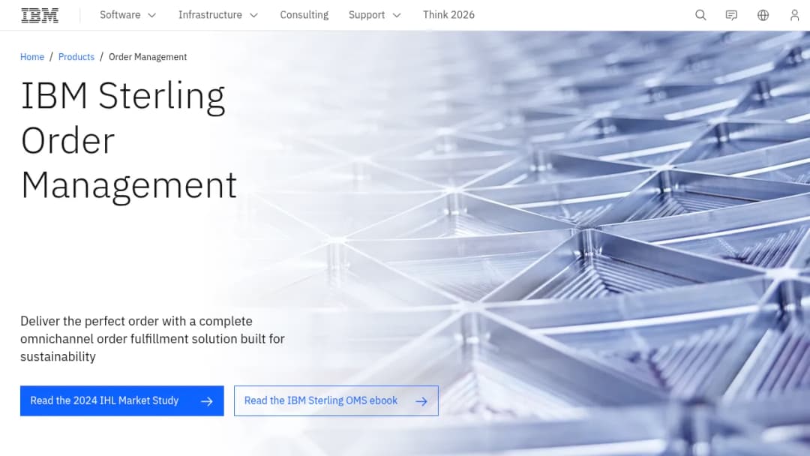Follow the Home breadcrumb link

pos(32,57)
